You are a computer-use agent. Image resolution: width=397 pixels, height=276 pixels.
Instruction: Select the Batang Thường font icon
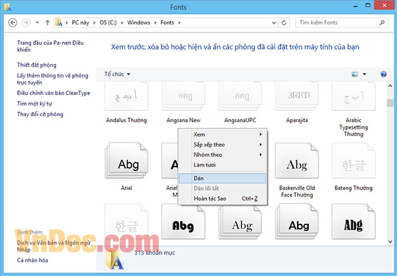[354, 160]
